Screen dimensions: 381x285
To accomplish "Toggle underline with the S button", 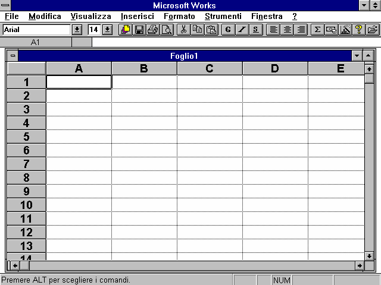I will click(x=255, y=30).
